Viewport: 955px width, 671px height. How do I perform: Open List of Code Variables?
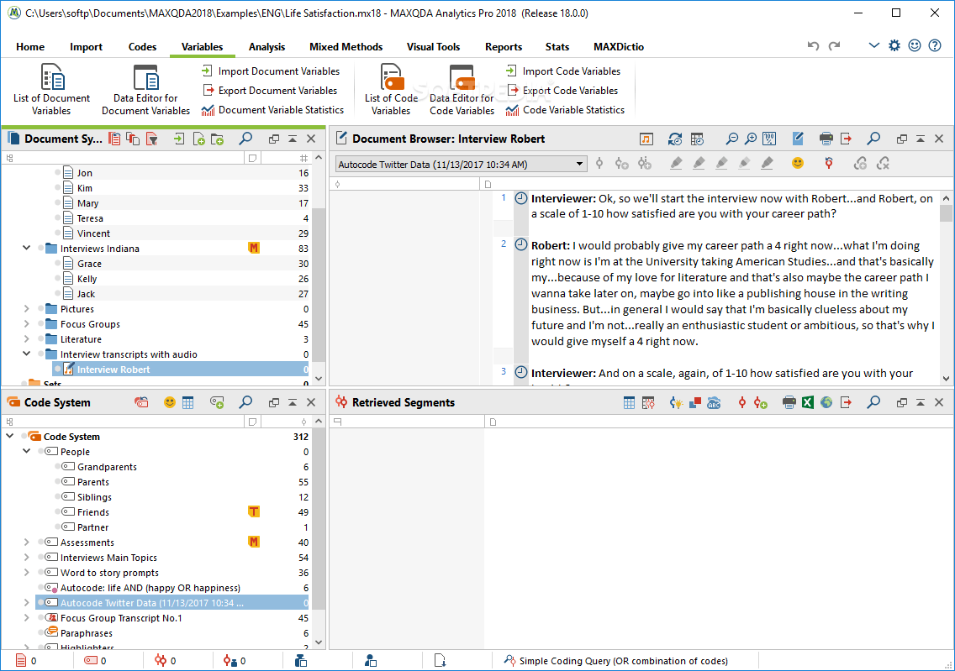click(391, 89)
